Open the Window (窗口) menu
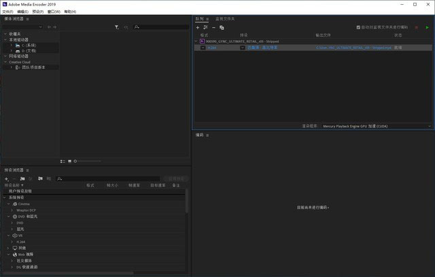Screen dimensions: 435x277 54,12
